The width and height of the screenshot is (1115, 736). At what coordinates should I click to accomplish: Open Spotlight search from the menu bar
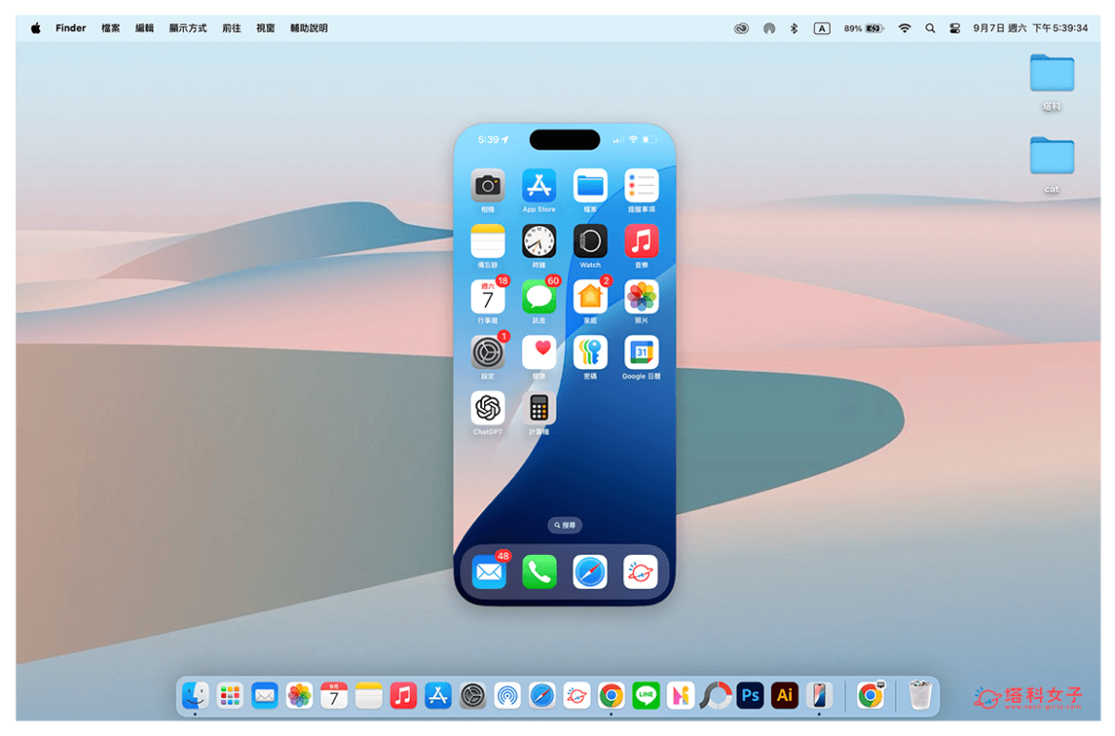click(x=930, y=28)
